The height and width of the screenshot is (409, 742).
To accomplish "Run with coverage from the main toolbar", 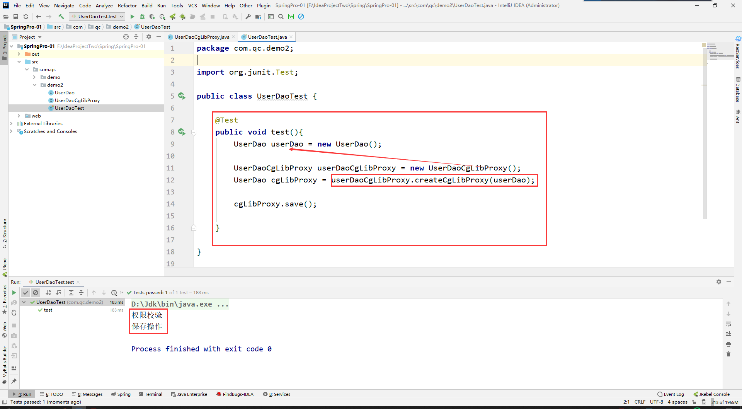I will point(152,17).
